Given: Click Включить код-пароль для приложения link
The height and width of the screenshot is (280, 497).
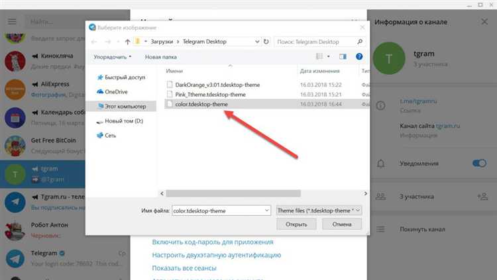Looking at the screenshot, I should tap(213, 242).
